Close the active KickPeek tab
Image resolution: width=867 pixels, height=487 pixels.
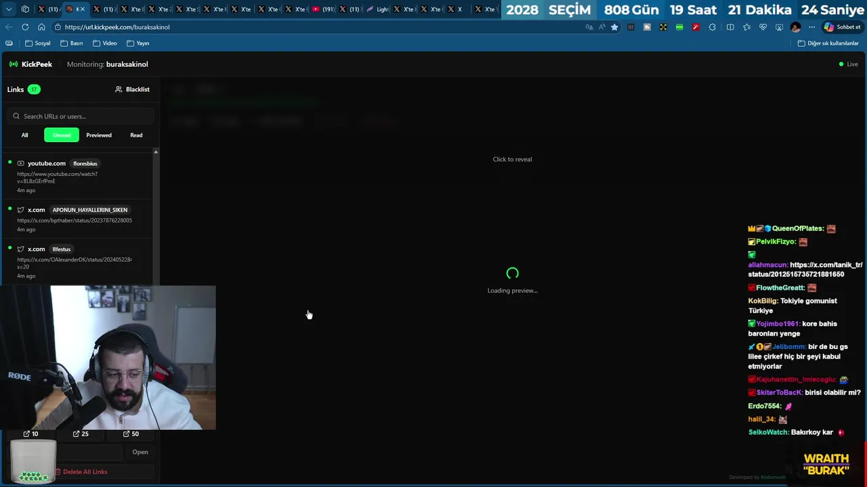(82, 9)
